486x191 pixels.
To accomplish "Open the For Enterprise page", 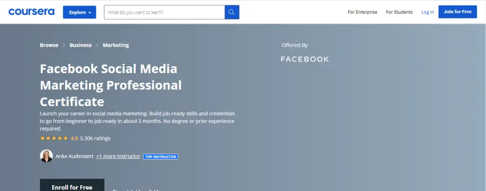I will (x=362, y=12).
